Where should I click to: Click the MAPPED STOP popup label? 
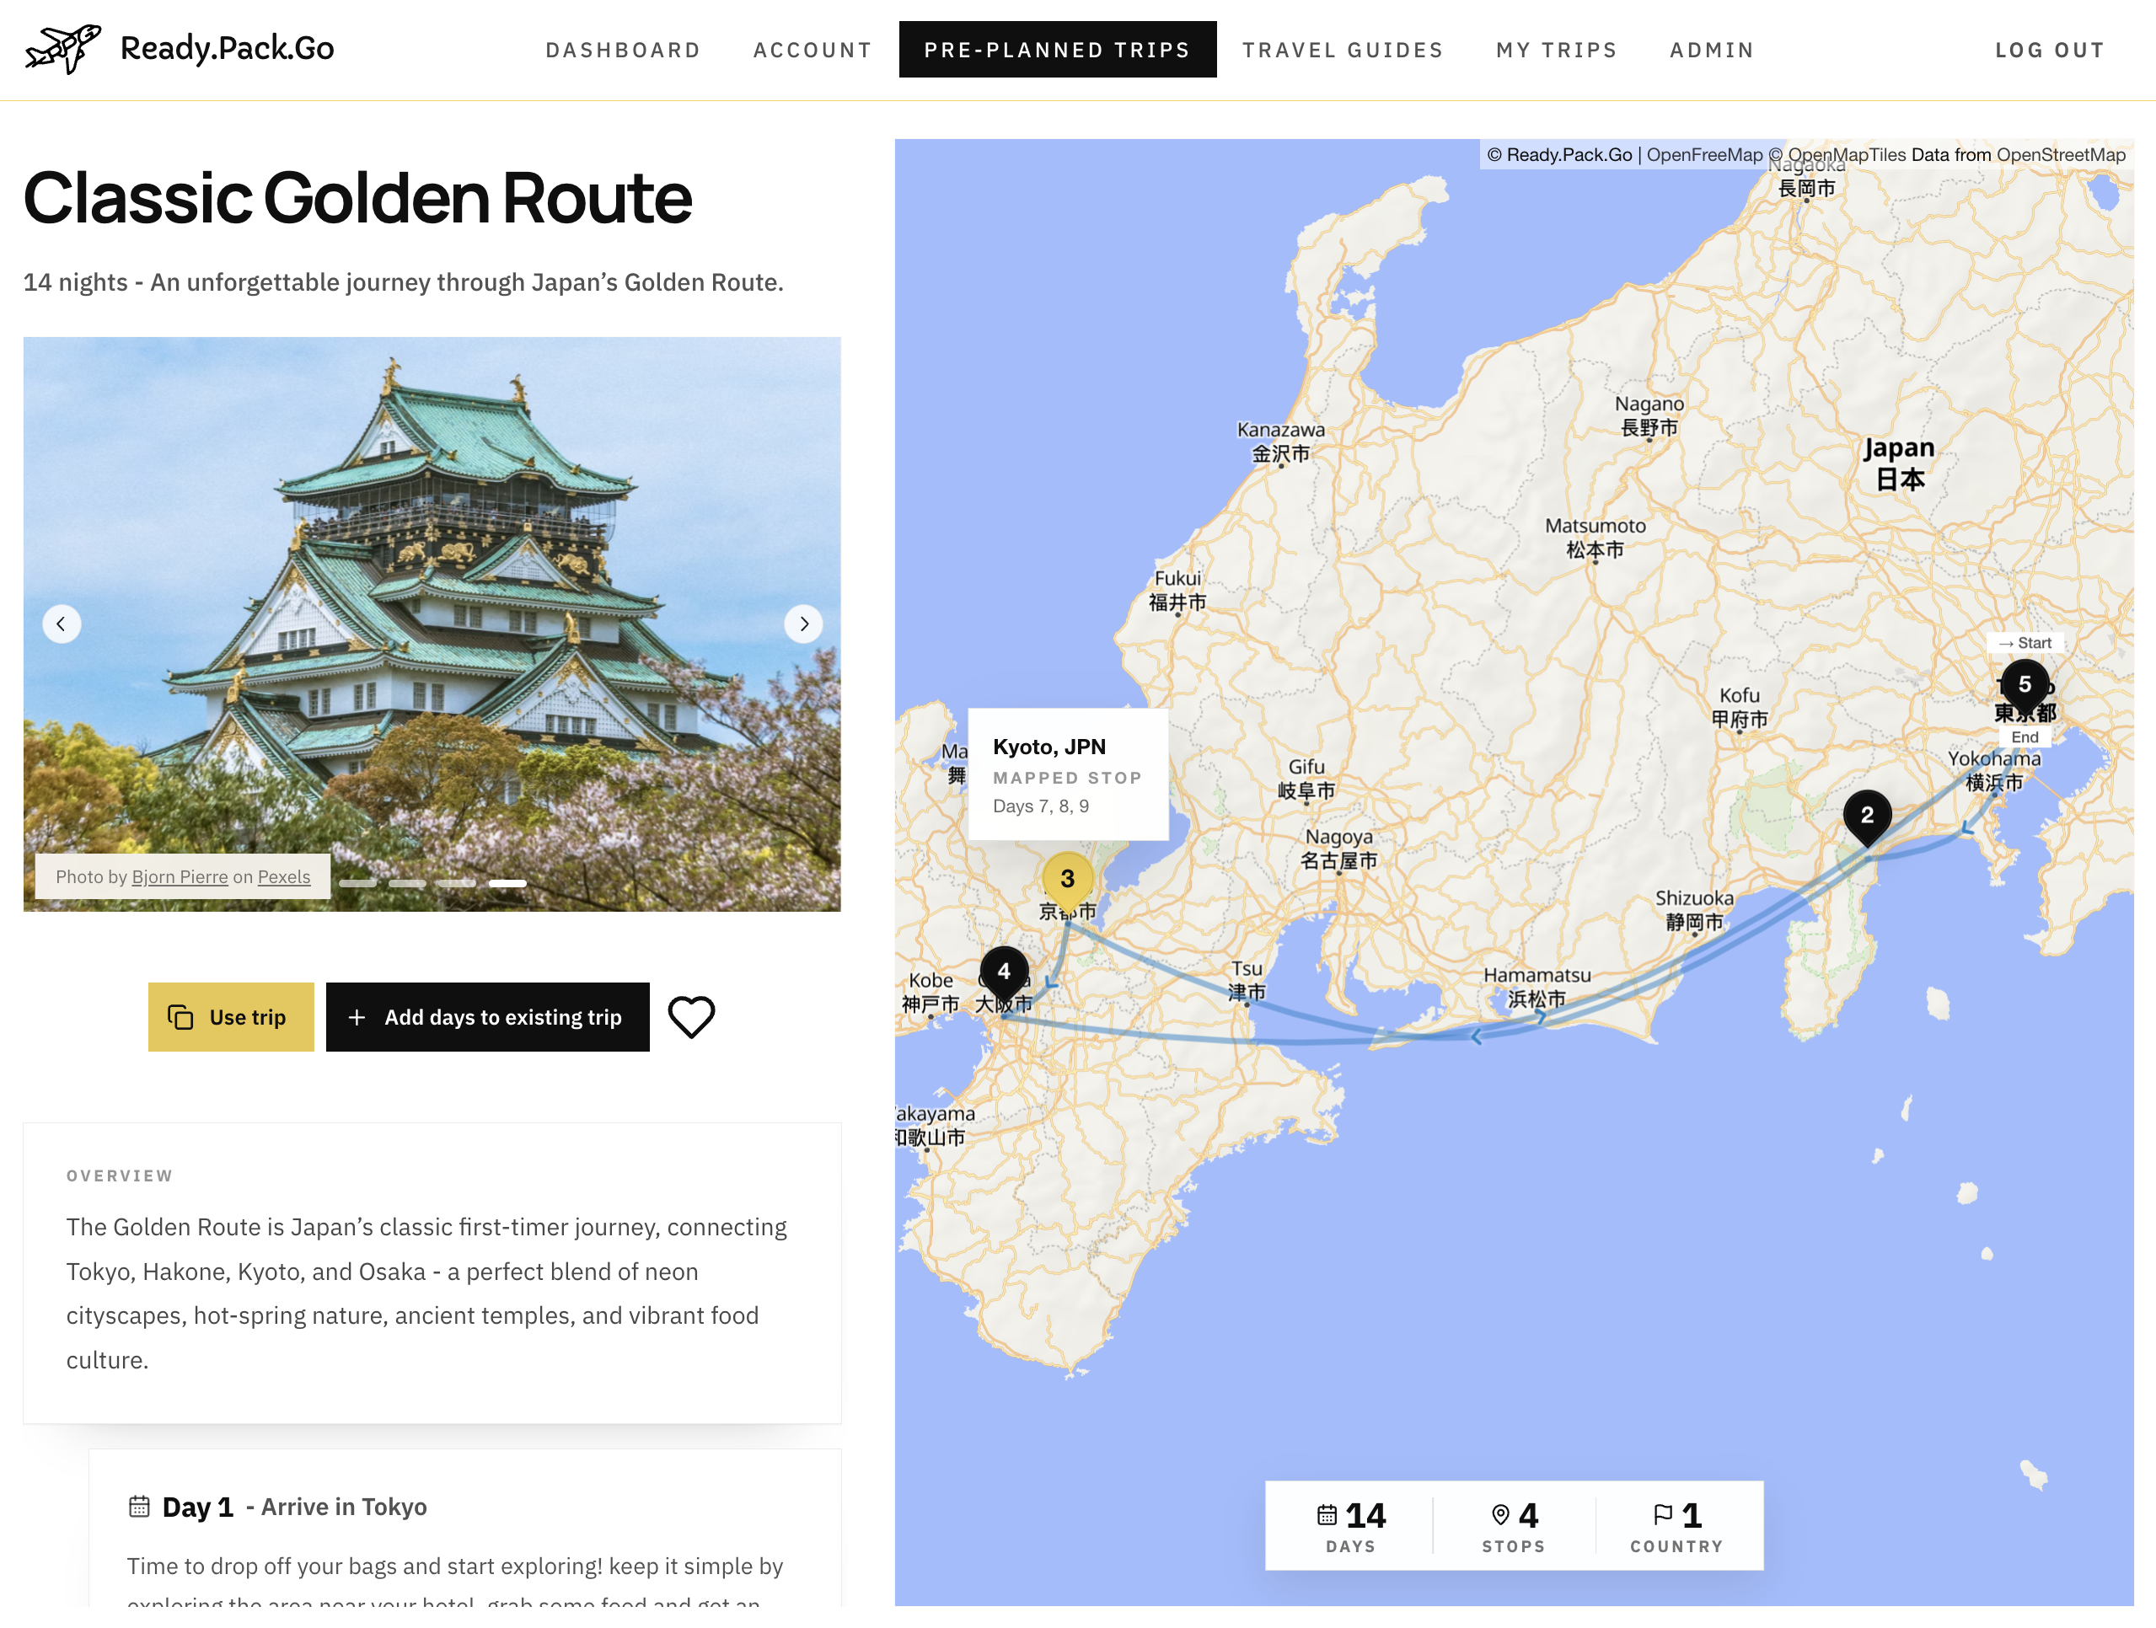tap(1067, 778)
